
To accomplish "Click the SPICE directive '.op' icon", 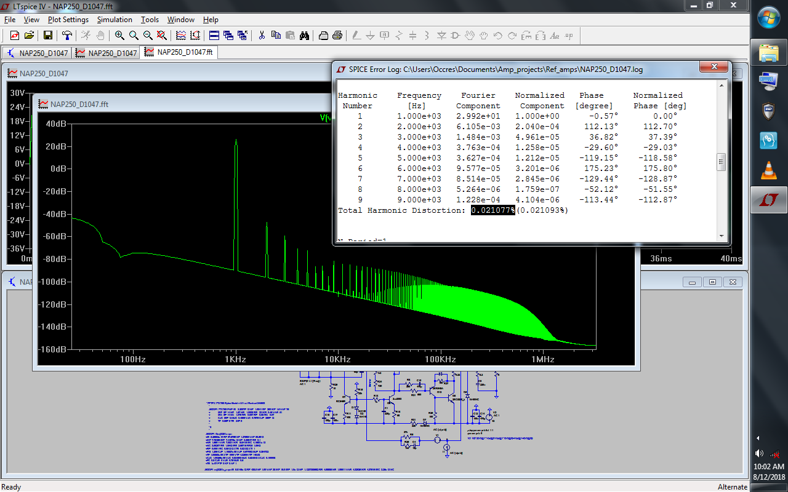I will click(569, 35).
